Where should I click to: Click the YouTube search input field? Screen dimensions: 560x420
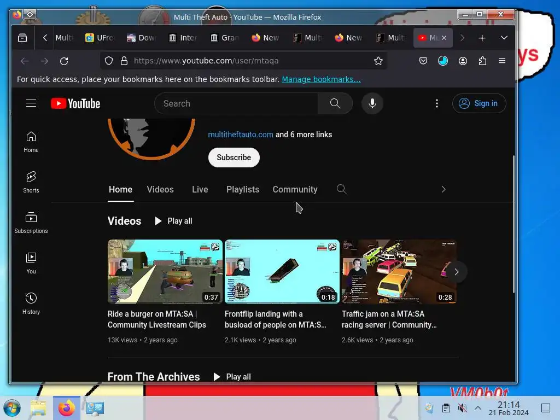click(x=236, y=103)
